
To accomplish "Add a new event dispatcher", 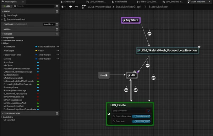I will (x=57, y=113).
